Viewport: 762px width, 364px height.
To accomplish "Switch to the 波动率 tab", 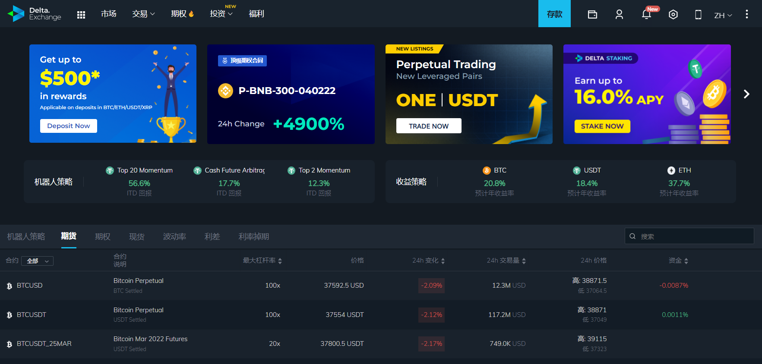I will 174,237.
